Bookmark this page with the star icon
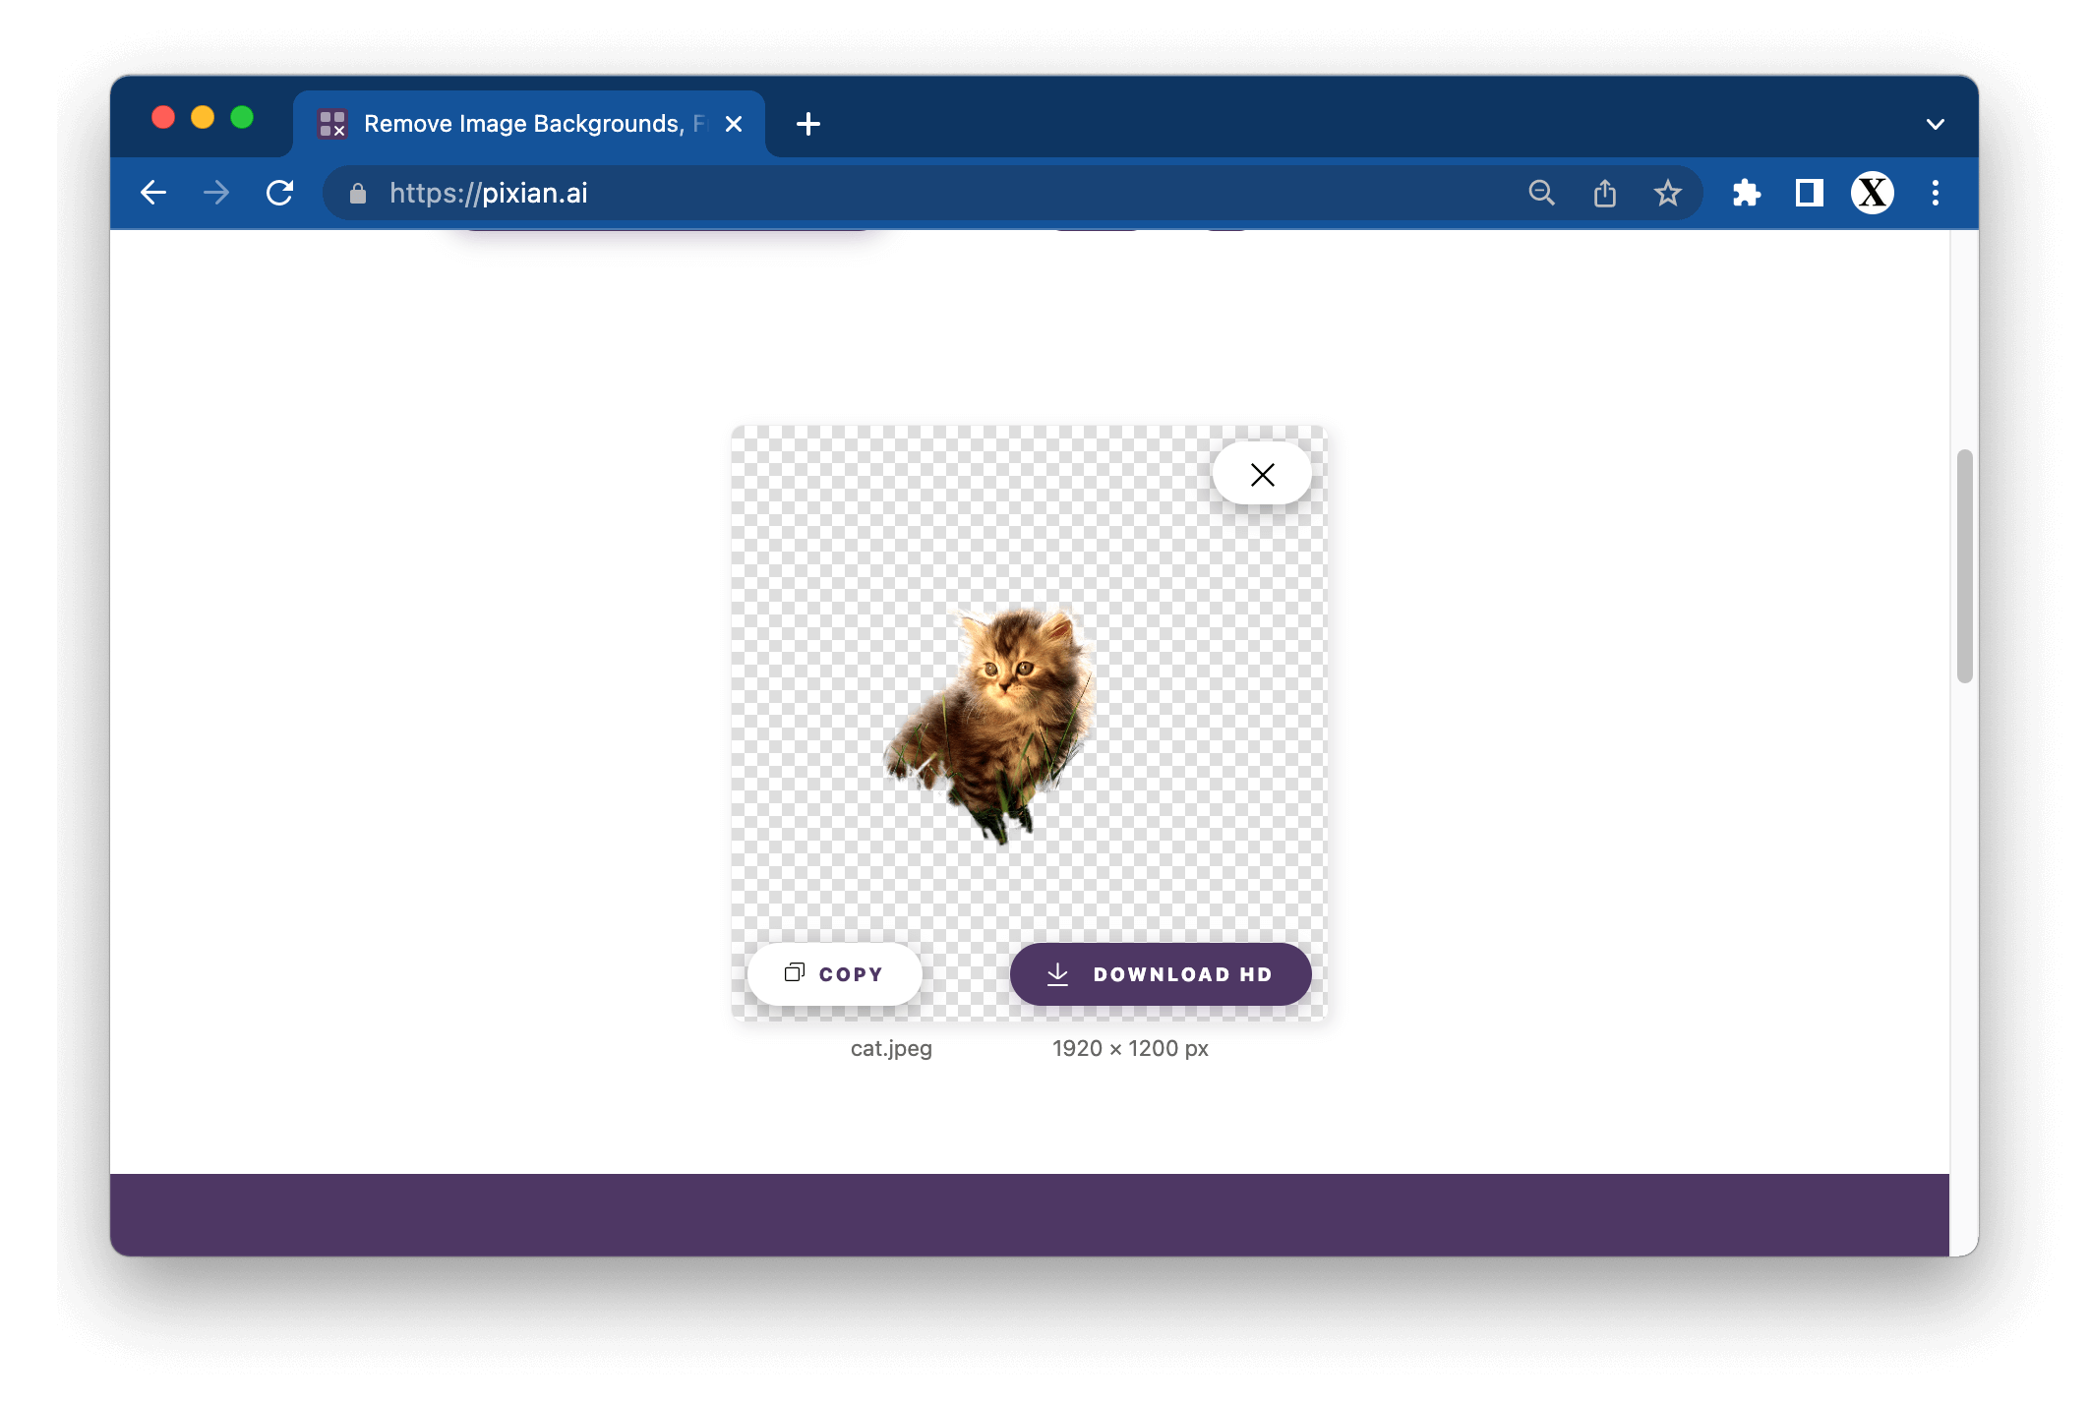The image size is (2089, 1402). point(1667,193)
